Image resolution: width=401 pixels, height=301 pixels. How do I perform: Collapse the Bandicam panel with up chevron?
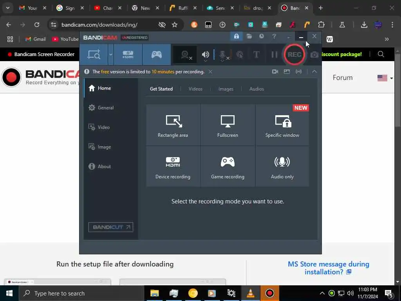tap(314, 72)
